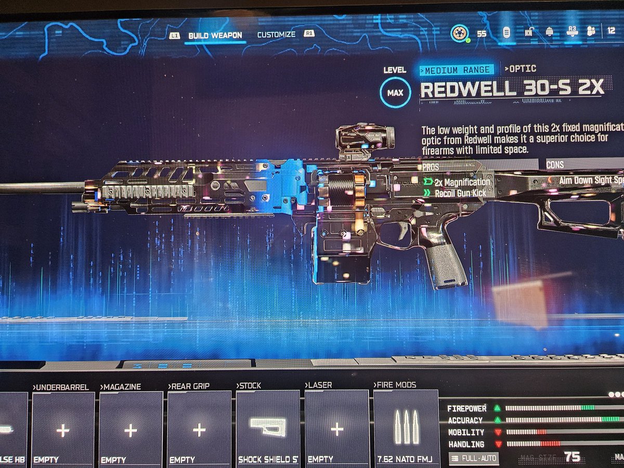Click the plus sign in Magazine slot
Viewport: 624px width, 468px height.
coord(131,430)
